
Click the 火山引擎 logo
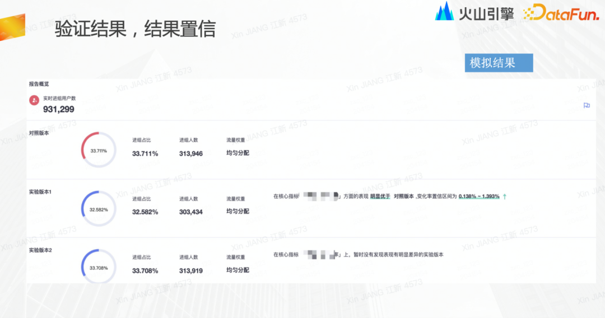tap(474, 12)
